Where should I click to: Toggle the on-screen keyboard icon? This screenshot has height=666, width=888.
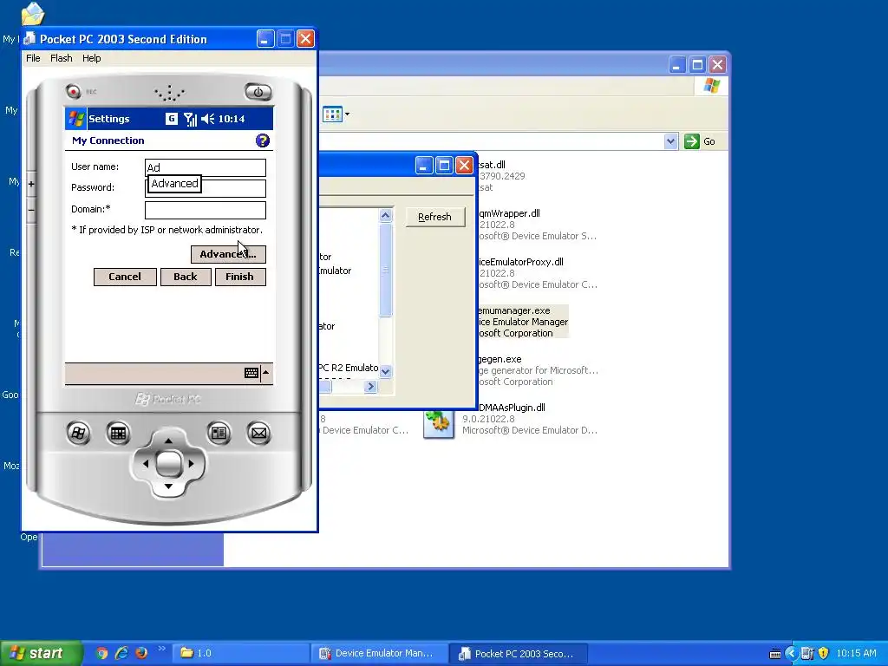(x=251, y=373)
